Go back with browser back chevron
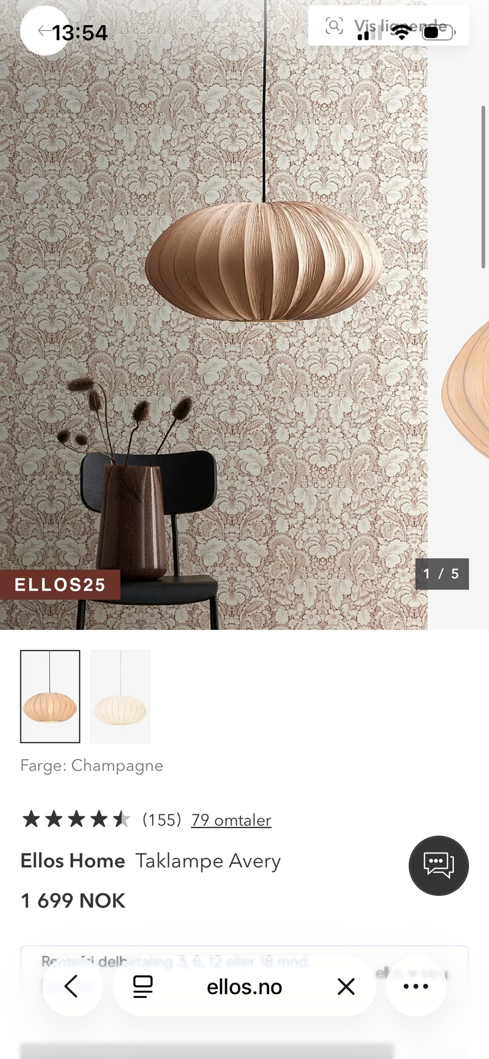Screen dimensions: 489x1059 71,986
